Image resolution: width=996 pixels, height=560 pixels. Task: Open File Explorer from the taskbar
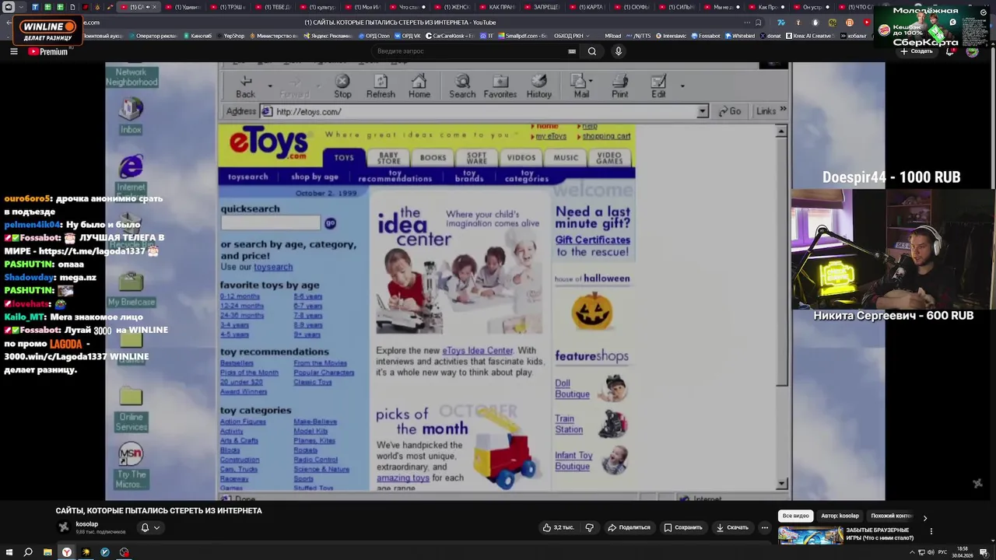click(x=47, y=552)
